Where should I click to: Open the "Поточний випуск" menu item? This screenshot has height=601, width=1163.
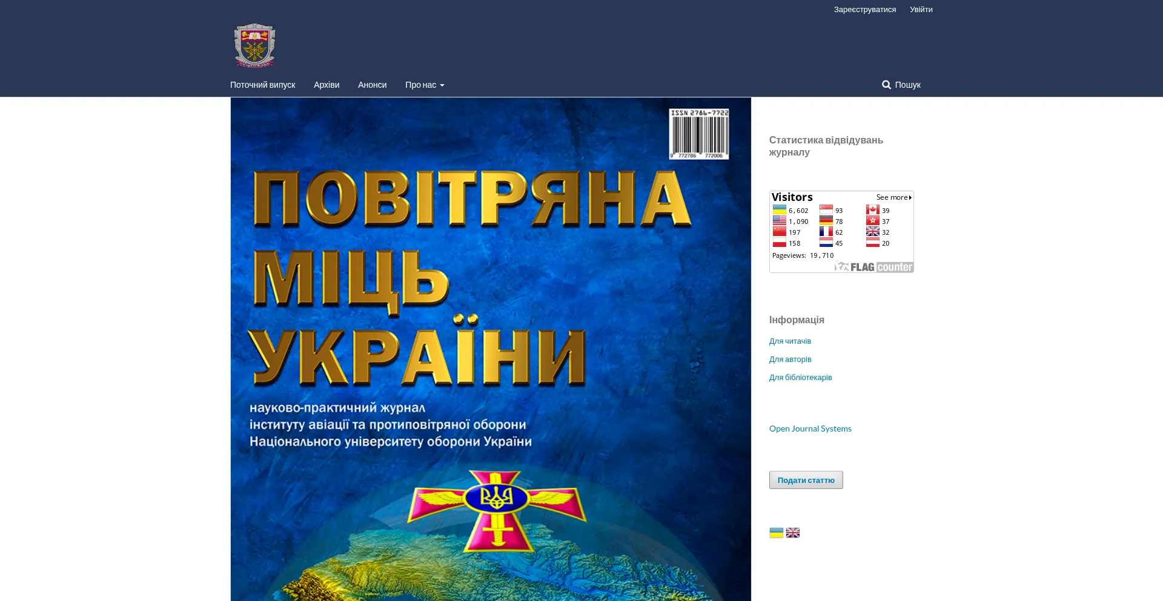point(262,85)
